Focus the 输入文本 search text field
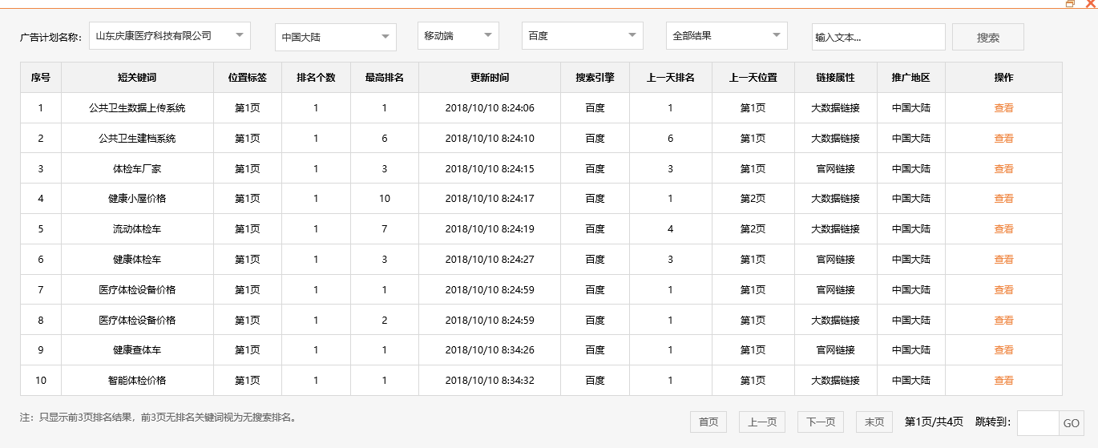The image size is (1098, 448). click(x=878, y=37)
